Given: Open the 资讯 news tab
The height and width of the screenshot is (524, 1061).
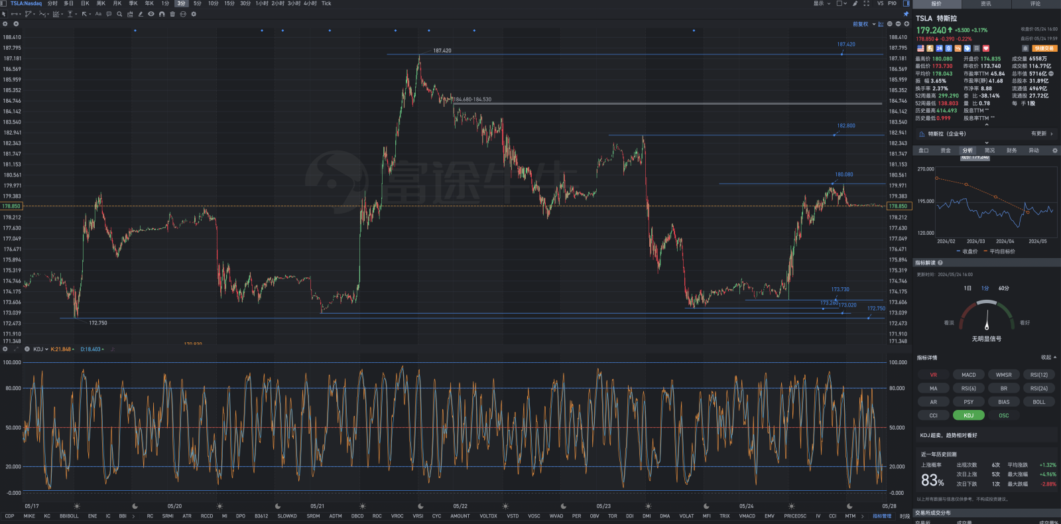Looking at the screenshot, I should point(986,4).
